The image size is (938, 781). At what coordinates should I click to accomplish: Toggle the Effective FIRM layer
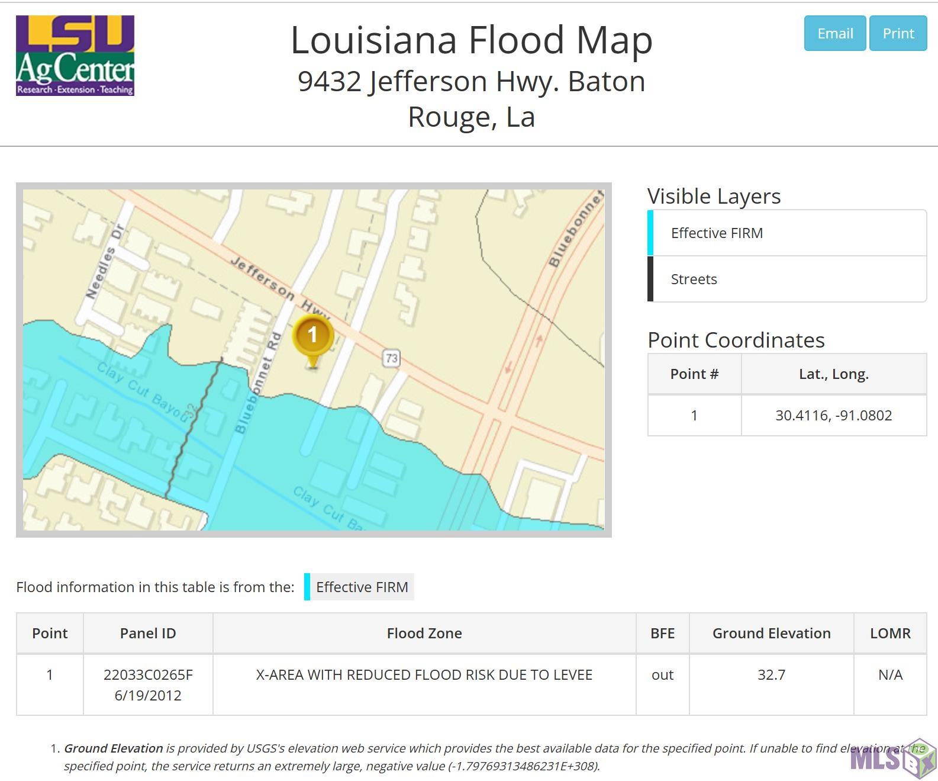787,233
